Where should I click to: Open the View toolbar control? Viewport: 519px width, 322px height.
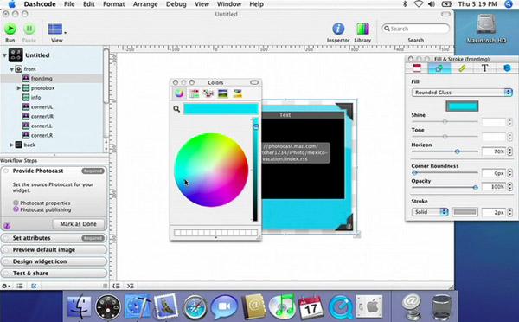56,29
